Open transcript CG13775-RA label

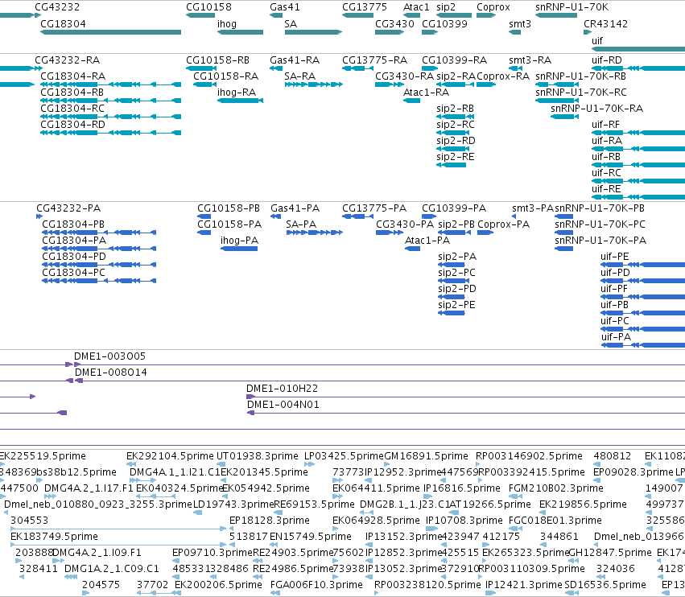point(374,60)
